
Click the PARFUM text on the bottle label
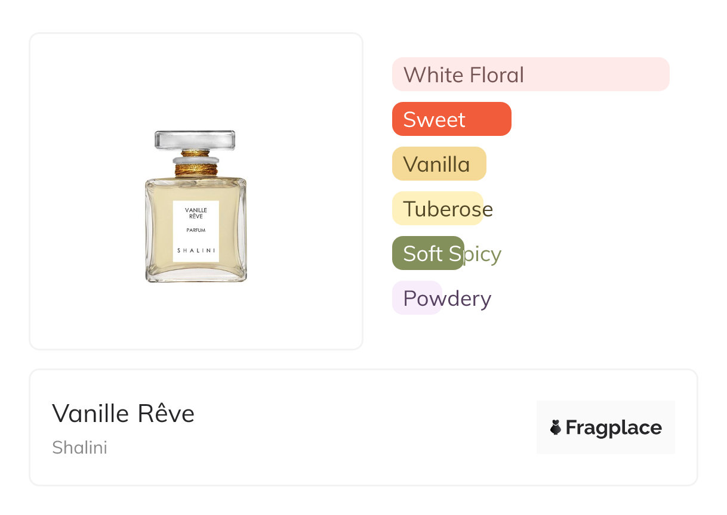pyautogui.click(x=196, y=230)
